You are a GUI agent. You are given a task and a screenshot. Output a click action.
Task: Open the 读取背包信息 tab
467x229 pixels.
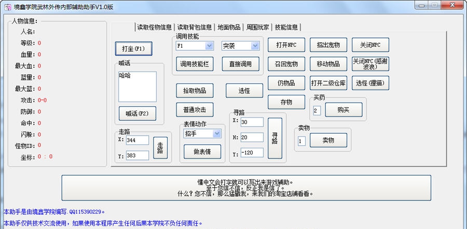tap(195, 27)
